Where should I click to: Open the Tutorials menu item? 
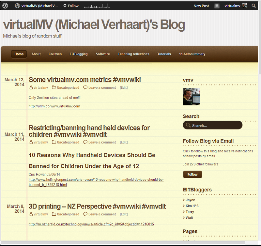[164, 54]
